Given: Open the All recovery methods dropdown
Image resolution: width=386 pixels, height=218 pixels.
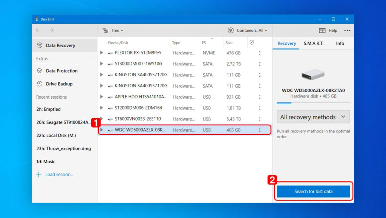Looking at the screenshot, I should (313, 117).
